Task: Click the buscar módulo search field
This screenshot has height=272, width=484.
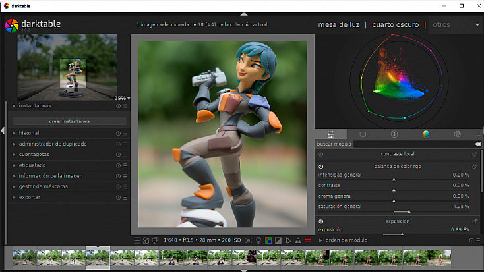Action: pos(413,144)
